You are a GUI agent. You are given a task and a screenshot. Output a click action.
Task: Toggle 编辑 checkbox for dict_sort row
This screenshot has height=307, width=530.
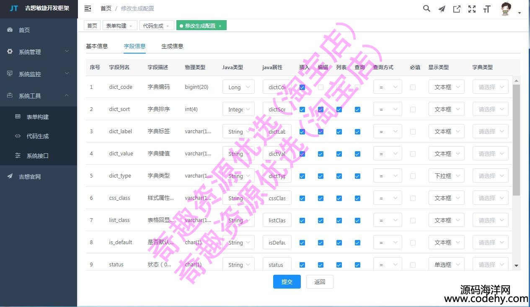tap(321, 109)
